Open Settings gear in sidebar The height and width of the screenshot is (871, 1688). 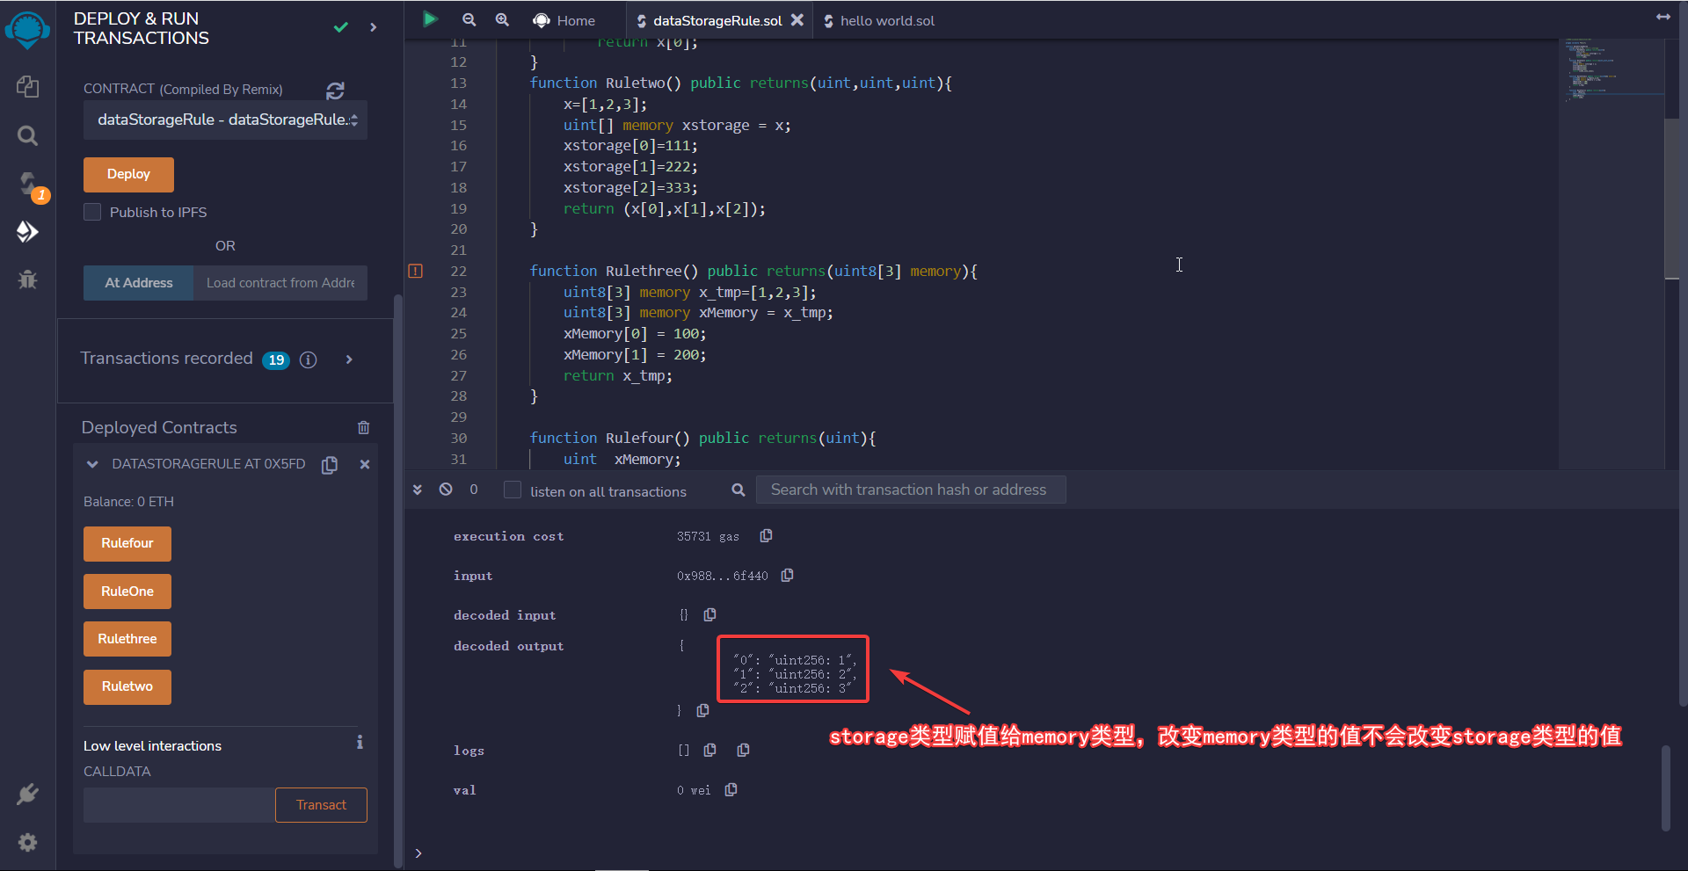point(27,842)
